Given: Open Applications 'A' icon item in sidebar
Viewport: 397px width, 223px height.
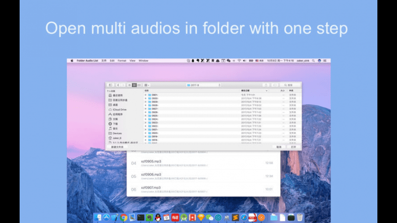Looking at the screenshot, I should (116, 114).
